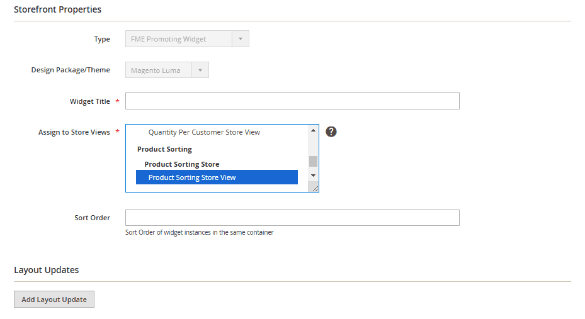This screenshot has width=585, height=319.
Task: Click the Sort Order field label
Action: click(92, 218)
